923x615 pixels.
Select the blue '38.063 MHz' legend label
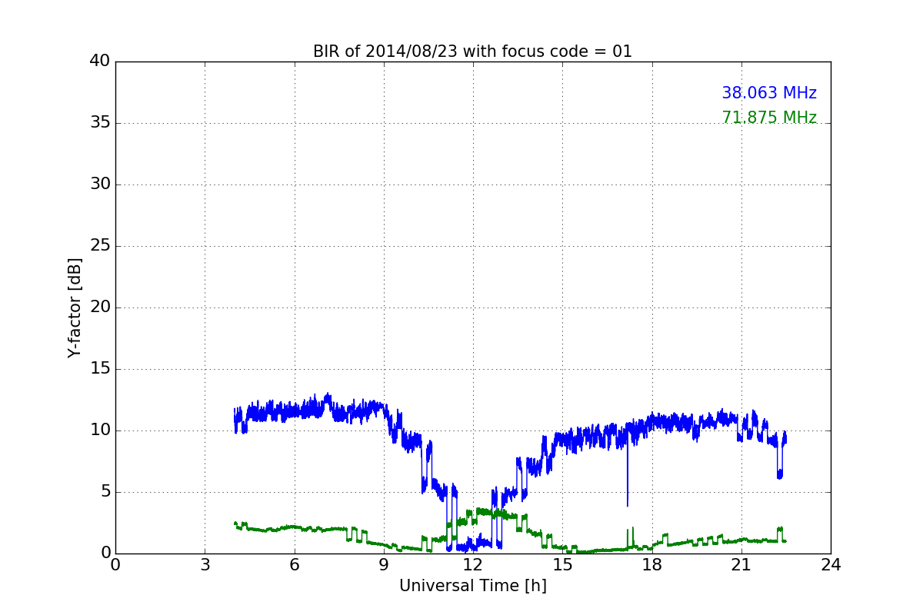click(x=769, y=93)
